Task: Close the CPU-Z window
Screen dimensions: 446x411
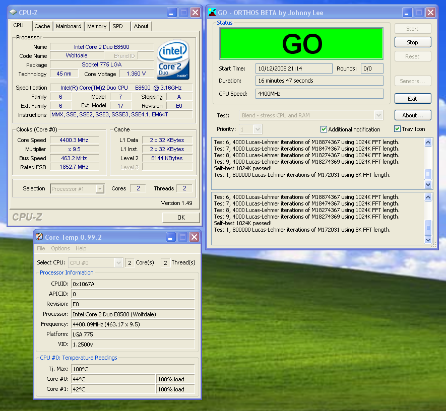Action: click(x=196, y=13)
